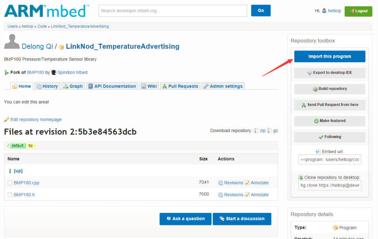Click the [up] directory link
This screenshot has width=378, height=239.
pyautogui.click(x=18, y=171)
